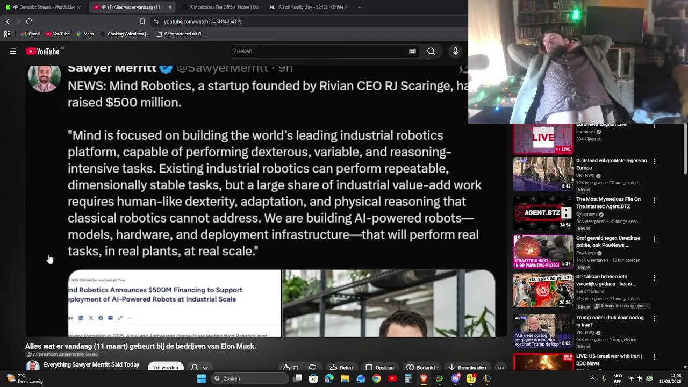This screenshot has height=387, width=688.
Task: Click the Windows taskbar Zoeken search box
Action: (249, 378)
